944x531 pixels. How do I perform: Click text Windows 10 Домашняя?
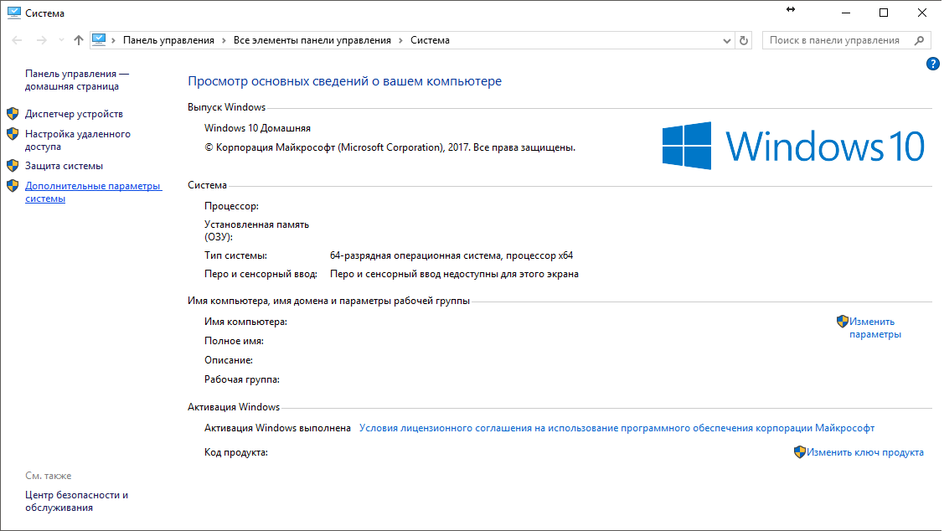(x=257, y=128)
